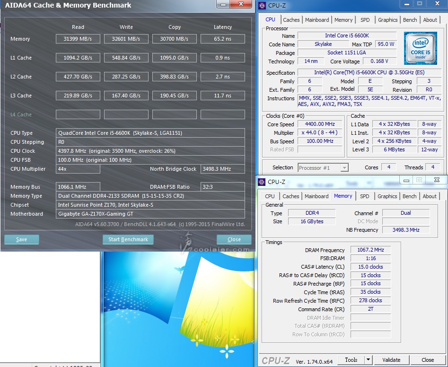448x367 pixels.
Task: Click the Code Name field showing Skylake
Action: 323,44
